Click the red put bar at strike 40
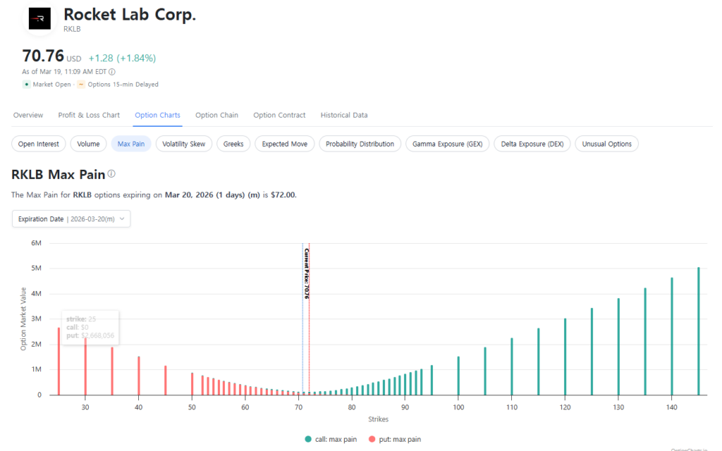The height and width of the screenshot is (451, 722). pos(139,376)
